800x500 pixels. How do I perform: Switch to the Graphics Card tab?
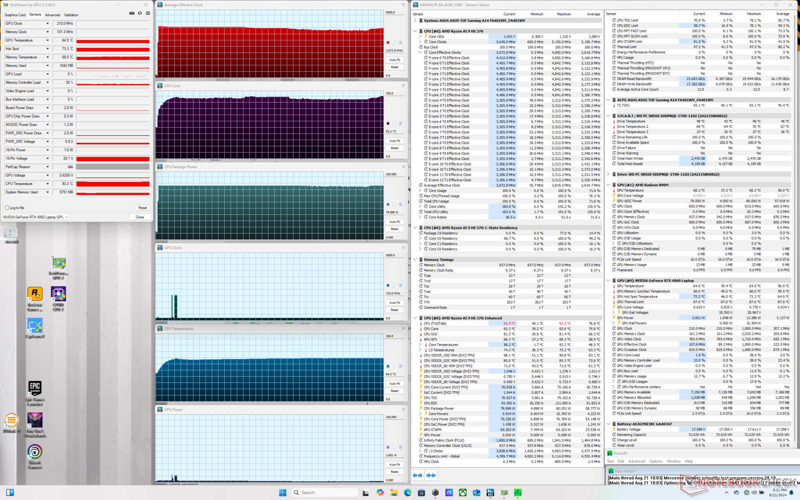(15, 15)
